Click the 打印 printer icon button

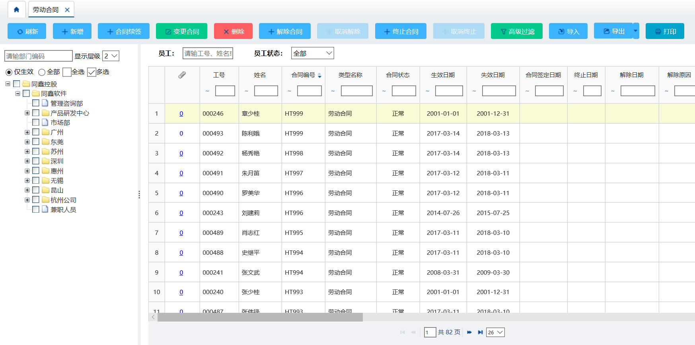[x=658, y=31]
